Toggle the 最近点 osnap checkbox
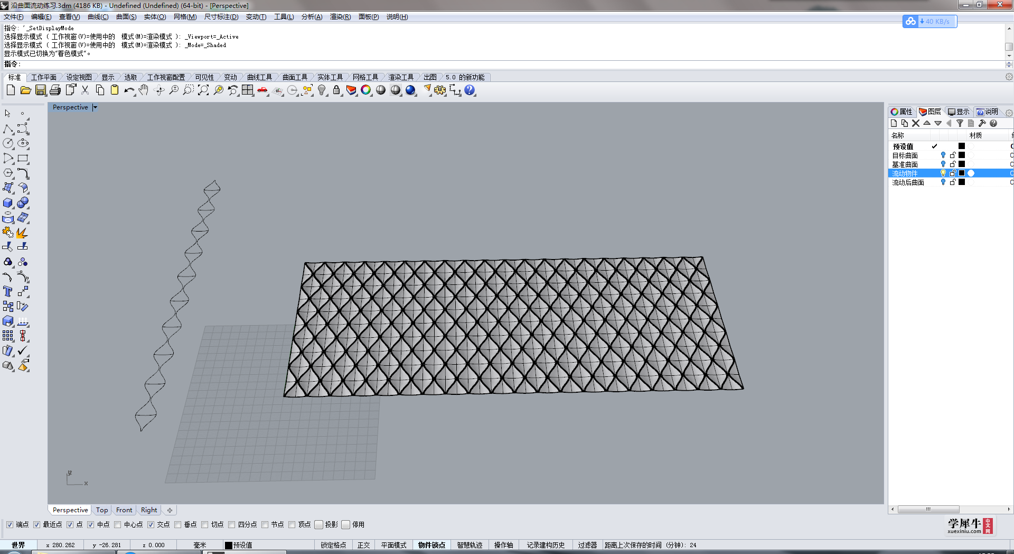This screenshot has width=1014, height=554. coord(36,524)
